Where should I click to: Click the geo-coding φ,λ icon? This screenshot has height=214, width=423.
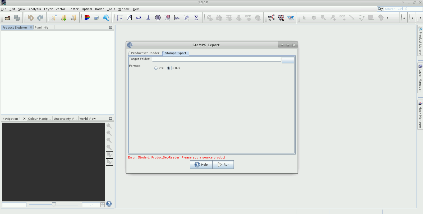[139, 18]
